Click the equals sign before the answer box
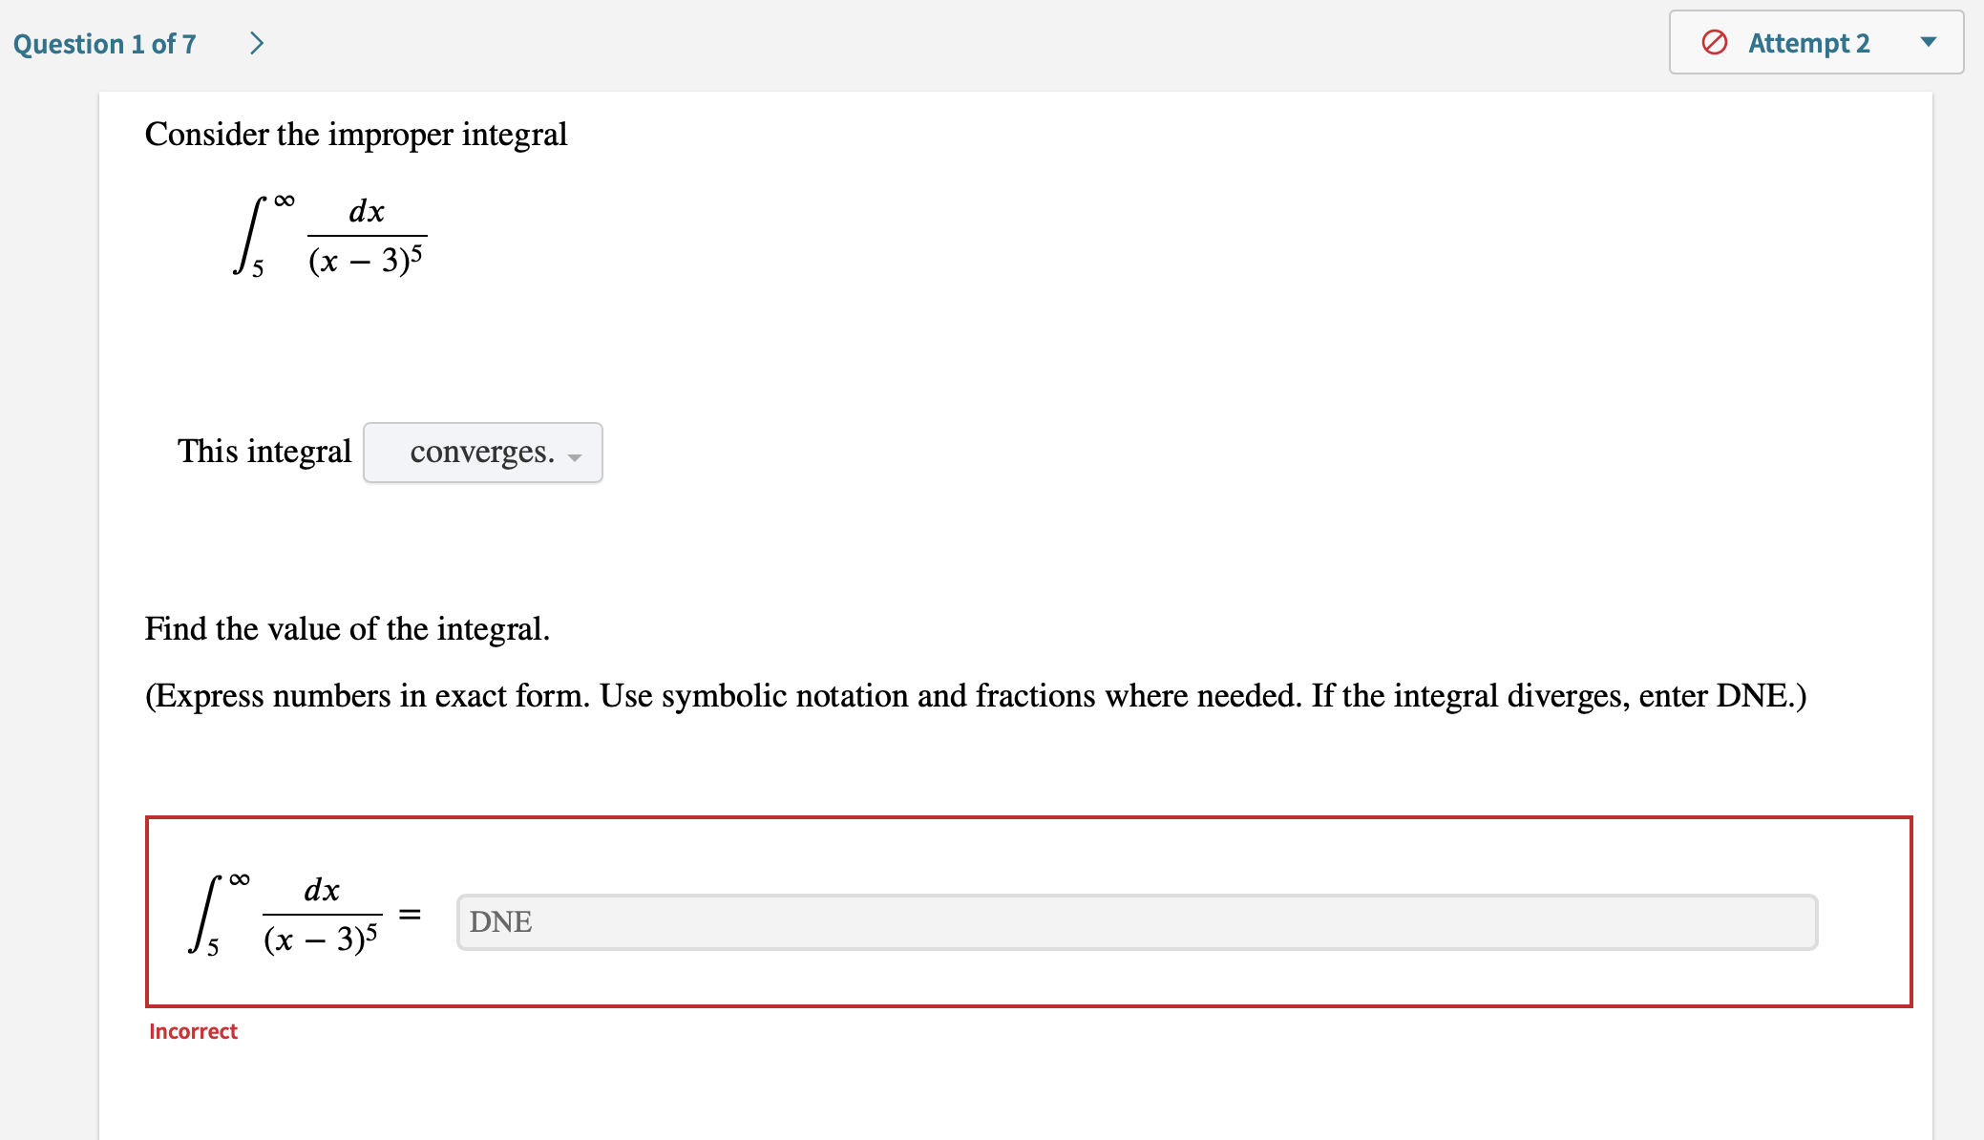 click(x=412, y=915)
